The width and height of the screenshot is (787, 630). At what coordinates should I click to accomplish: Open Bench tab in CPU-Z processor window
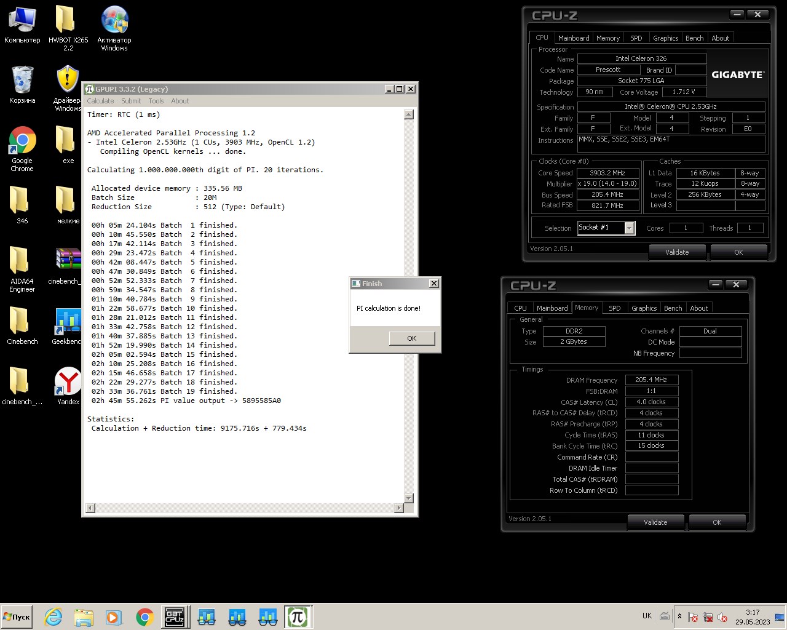click(694, 38)
